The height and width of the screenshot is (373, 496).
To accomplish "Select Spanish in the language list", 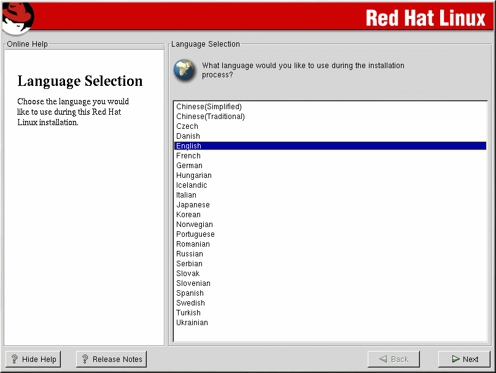I will coord(190,293).
